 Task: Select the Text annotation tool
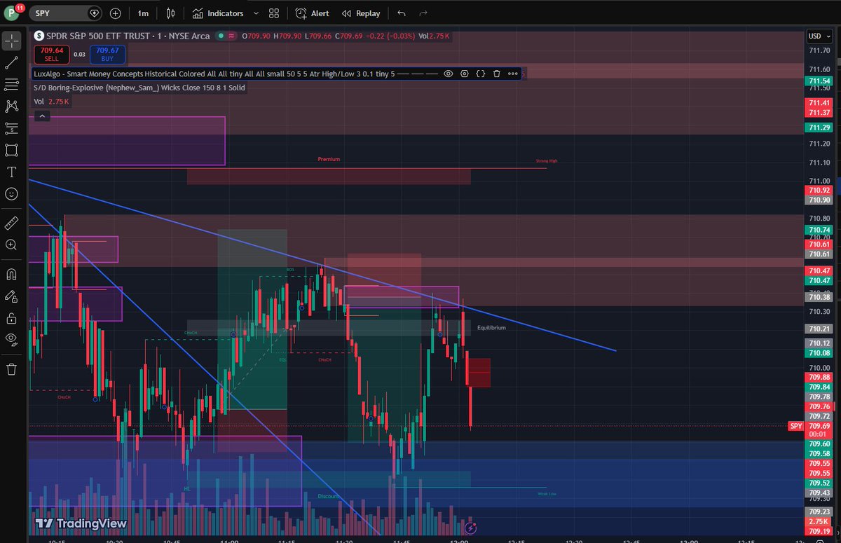pos(11,172)
